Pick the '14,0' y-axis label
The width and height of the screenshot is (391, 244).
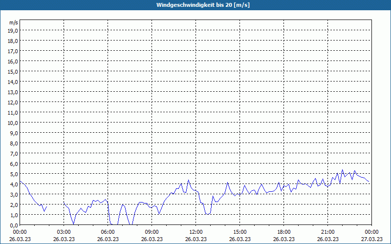click(x=13, y=82)
